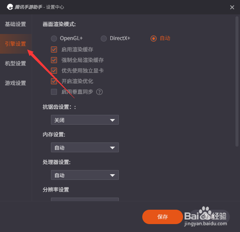The height and width of the screenshot is (232, 240).
Task: Close the settings center window
Action: click(232, 7)
